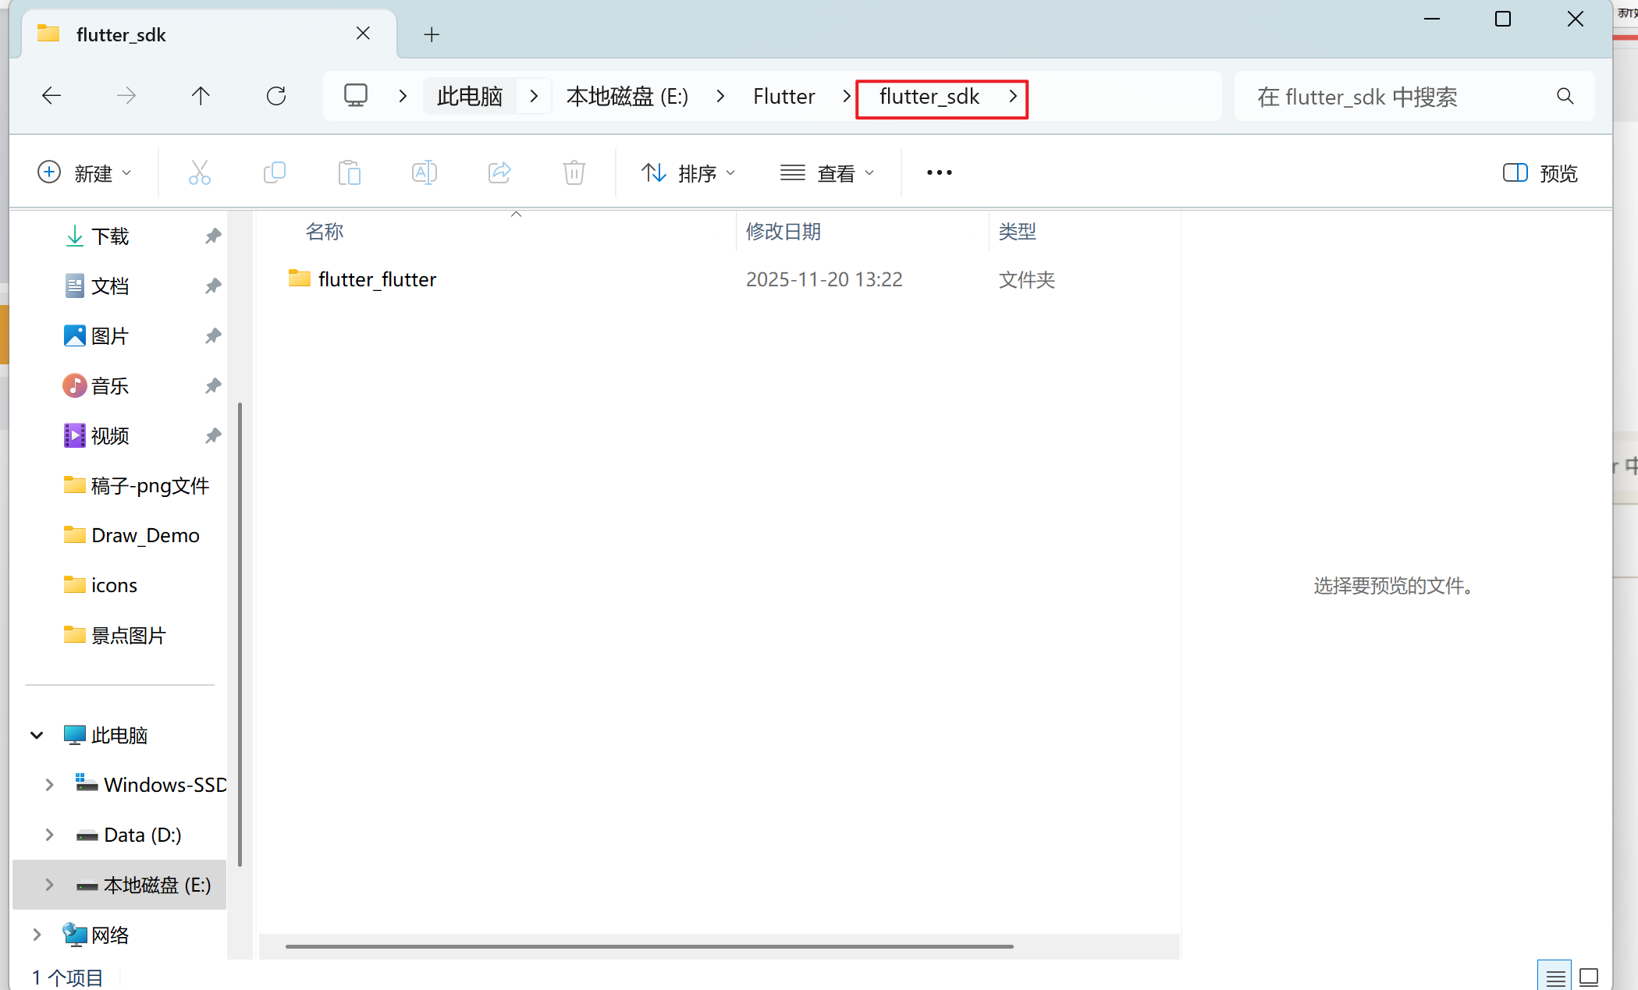The height and width of the screenshot is (990, 1638).
Task: Open the 查看 view dropdown
Action: click(826, 172)
